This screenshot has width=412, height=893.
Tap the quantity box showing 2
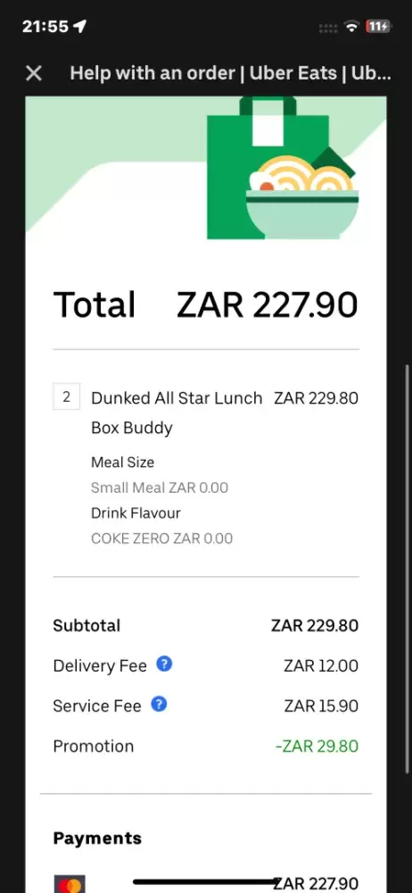67,397
